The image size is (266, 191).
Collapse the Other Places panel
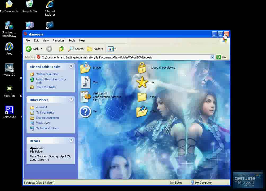pos(71,99)
